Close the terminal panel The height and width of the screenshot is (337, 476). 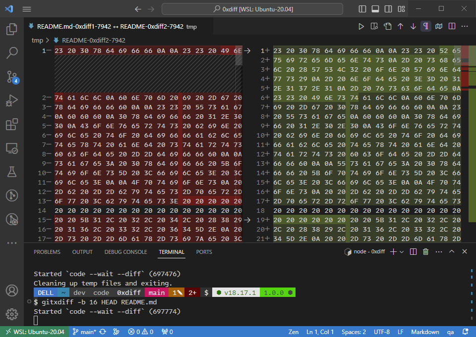(x=465, y=251)
